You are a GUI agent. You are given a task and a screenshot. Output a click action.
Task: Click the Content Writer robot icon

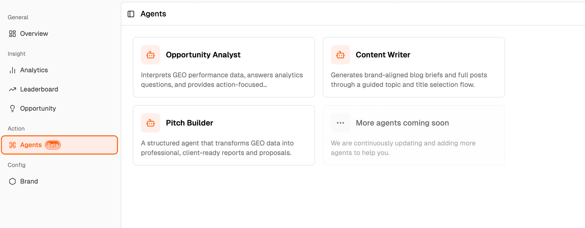coord(340,55)
